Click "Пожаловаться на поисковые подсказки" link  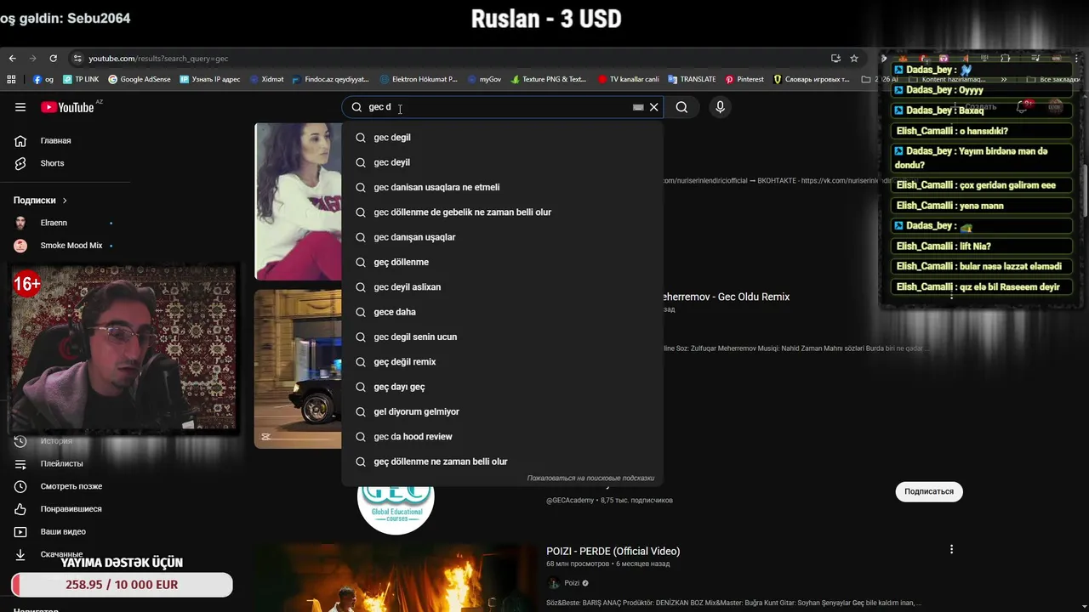point(590,478)
